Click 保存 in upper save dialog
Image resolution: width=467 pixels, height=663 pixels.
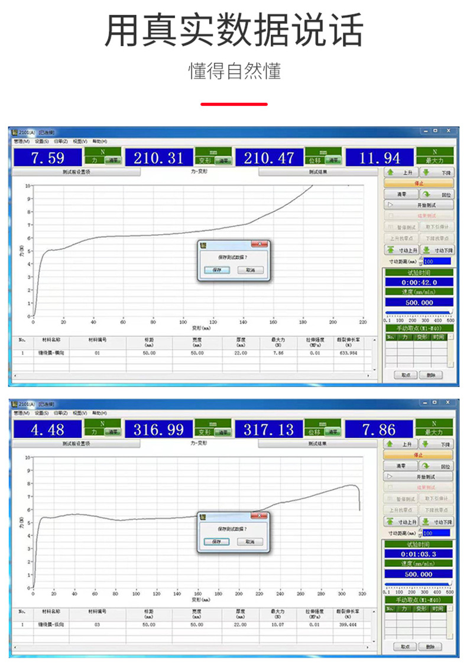tap(217, 270)
